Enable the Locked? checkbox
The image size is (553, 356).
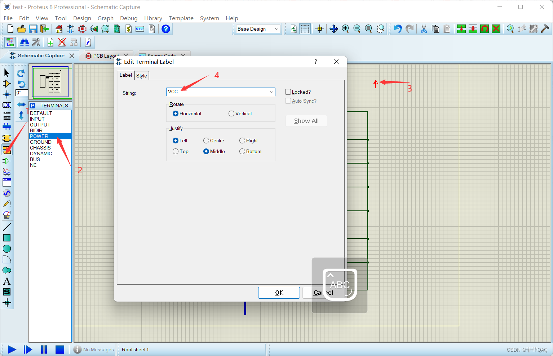point(288,92)
